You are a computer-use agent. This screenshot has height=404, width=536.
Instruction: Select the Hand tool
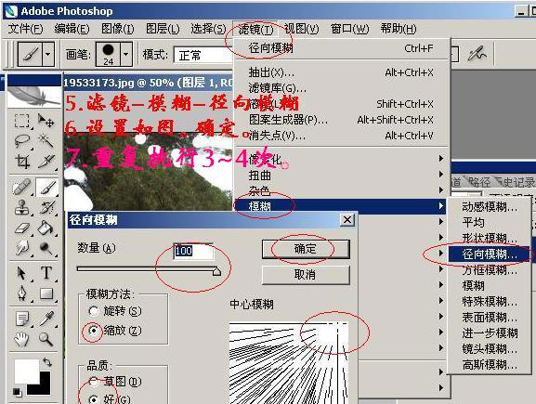[21, 339]
